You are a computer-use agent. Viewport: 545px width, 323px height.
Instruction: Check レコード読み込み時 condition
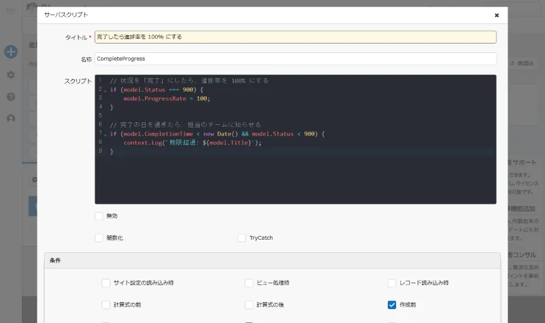pos(392,283)
